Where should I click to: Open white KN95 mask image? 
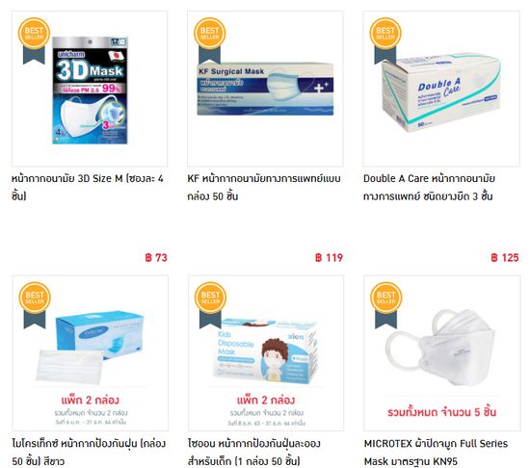[441, 348]
